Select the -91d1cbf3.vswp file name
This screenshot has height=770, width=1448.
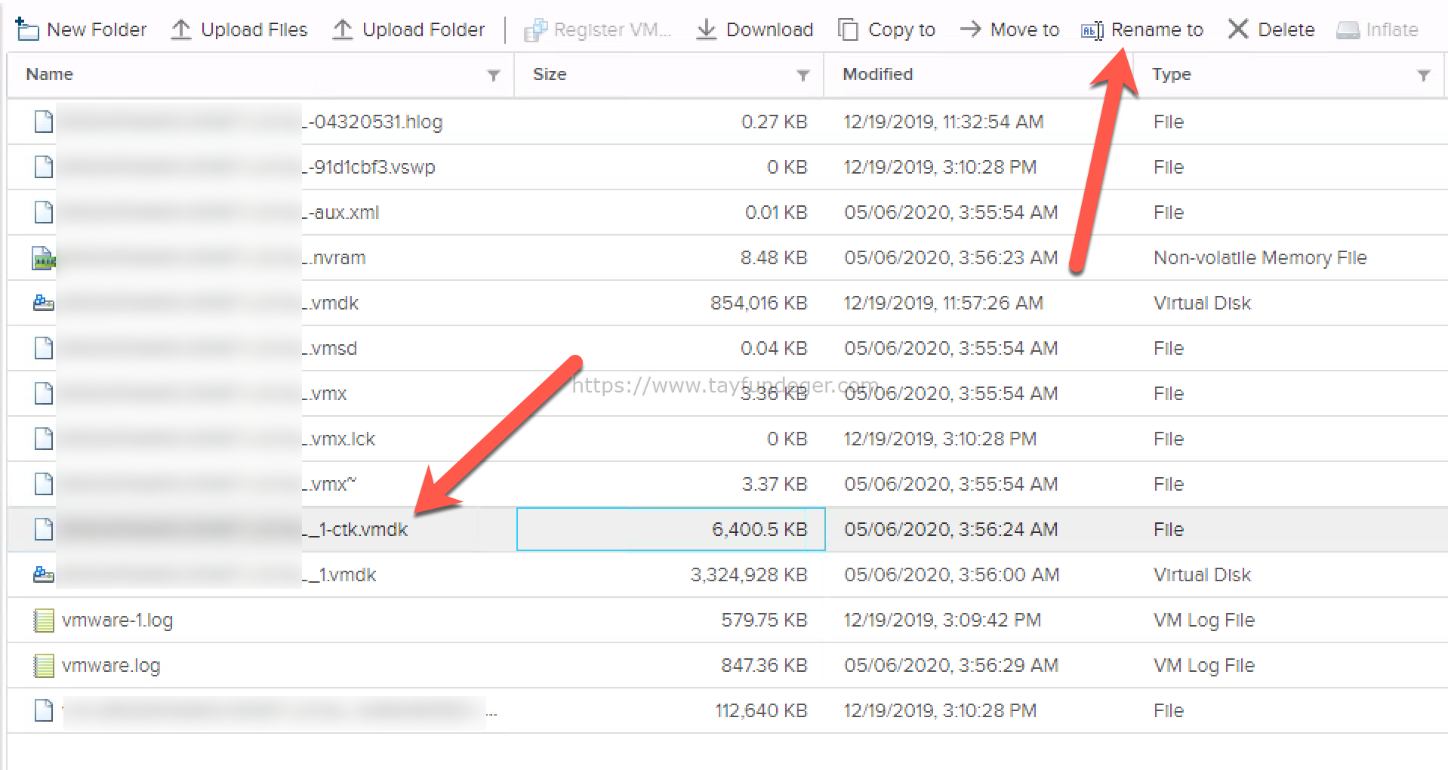pos(368,167)
